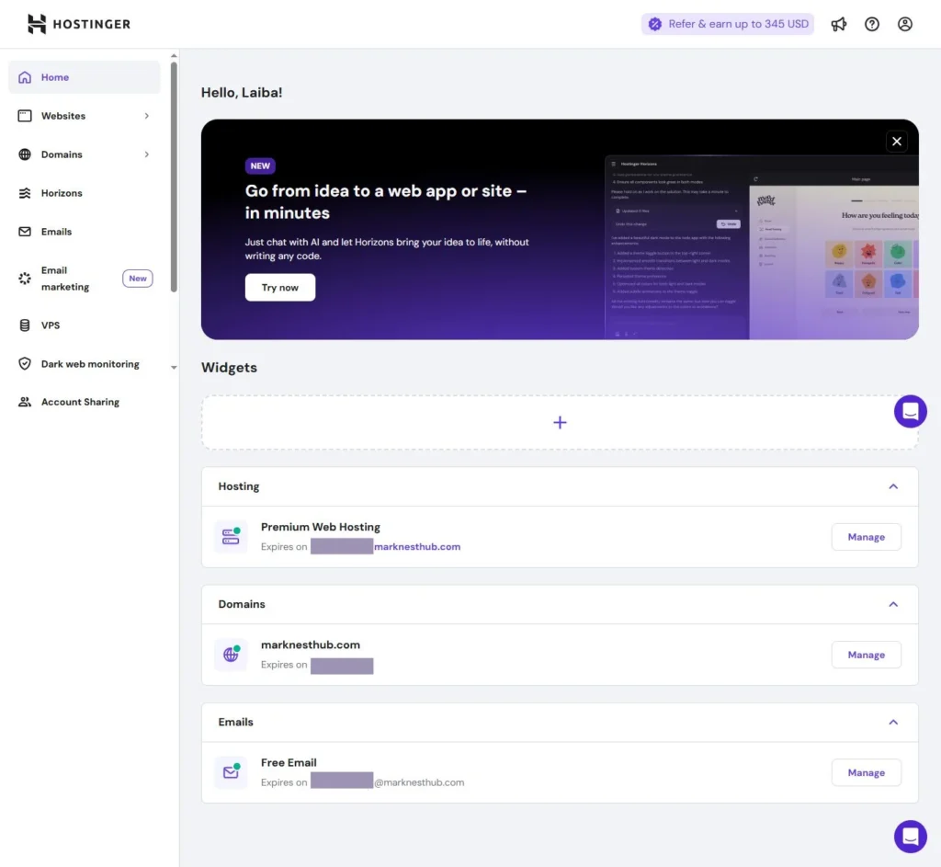This screenshot has width=941, height=867.
Task: Open VPS menu item
Action: [84, 325]
